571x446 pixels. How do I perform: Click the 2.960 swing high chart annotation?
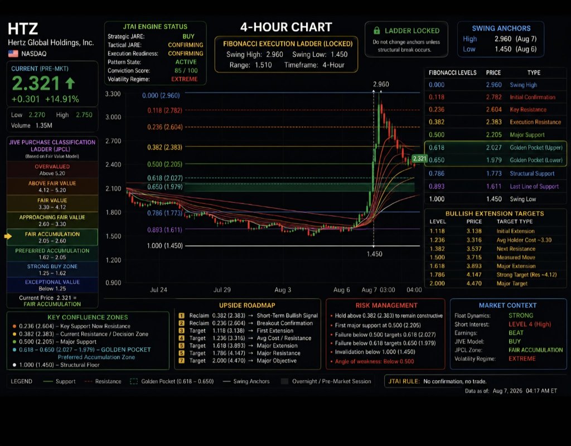(x=381, y=84)
